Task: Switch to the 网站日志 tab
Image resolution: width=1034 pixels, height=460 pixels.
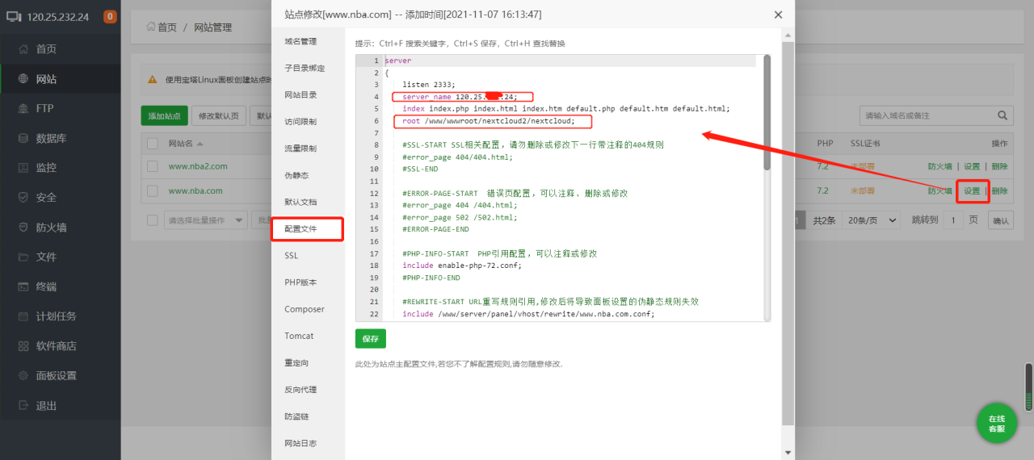Action: pyautogui.click(x=301, y=443)
